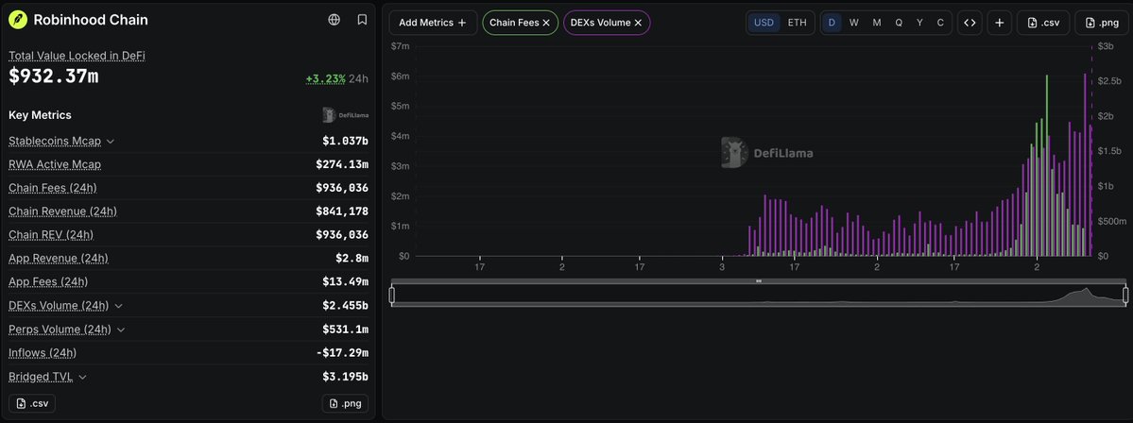The height and width of the screenshot is (423, 1133).
Task: Click the $7m left axis label
Action: click(401, 46)
